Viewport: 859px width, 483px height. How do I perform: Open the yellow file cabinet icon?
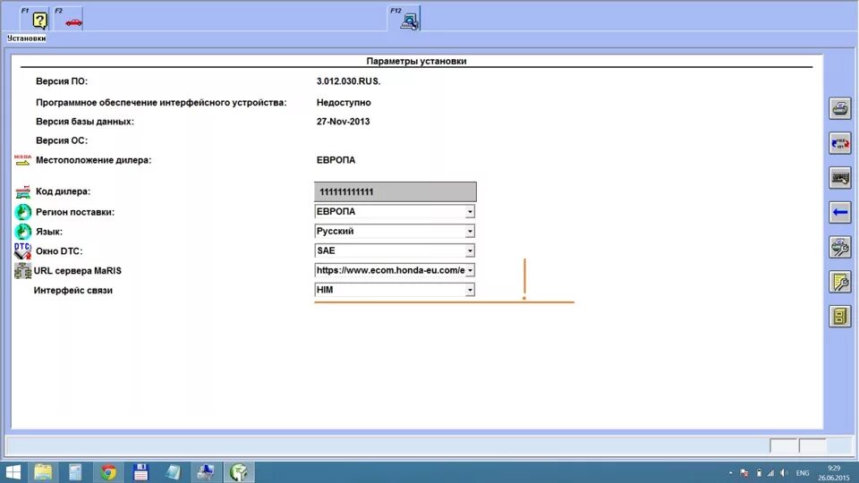tap(840, 317)
